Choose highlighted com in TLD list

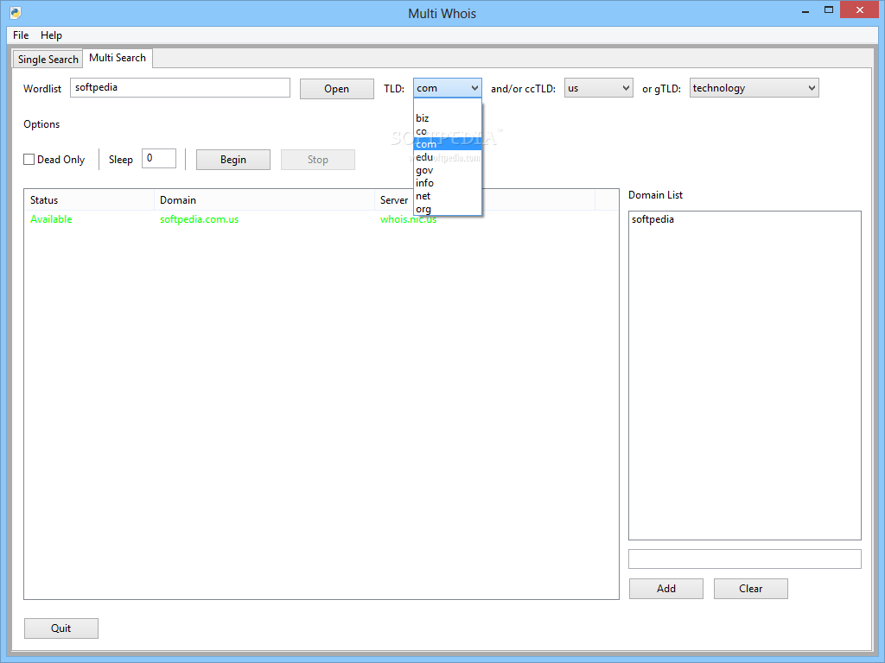click(448, 144)
